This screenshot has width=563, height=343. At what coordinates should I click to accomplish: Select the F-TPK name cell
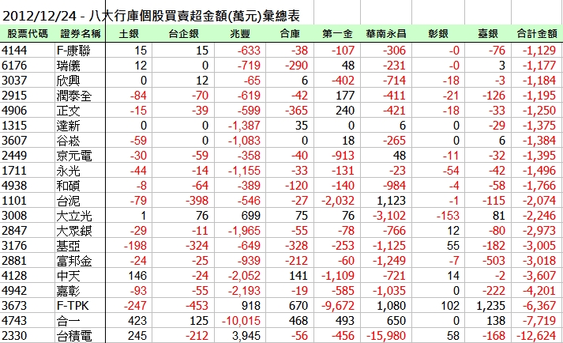(73, 306)
